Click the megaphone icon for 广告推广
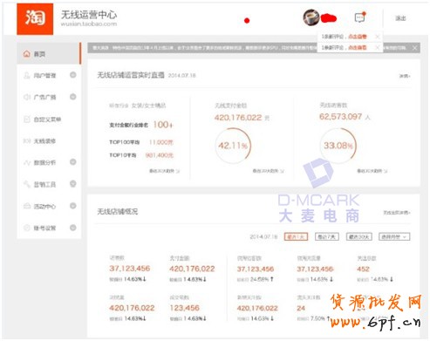The width and height of the screenshot is (430, 341). (x=27, y=97)
